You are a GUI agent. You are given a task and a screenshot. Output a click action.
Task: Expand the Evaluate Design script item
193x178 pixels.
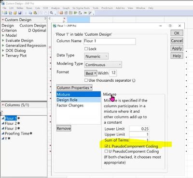tap(3, 40)
